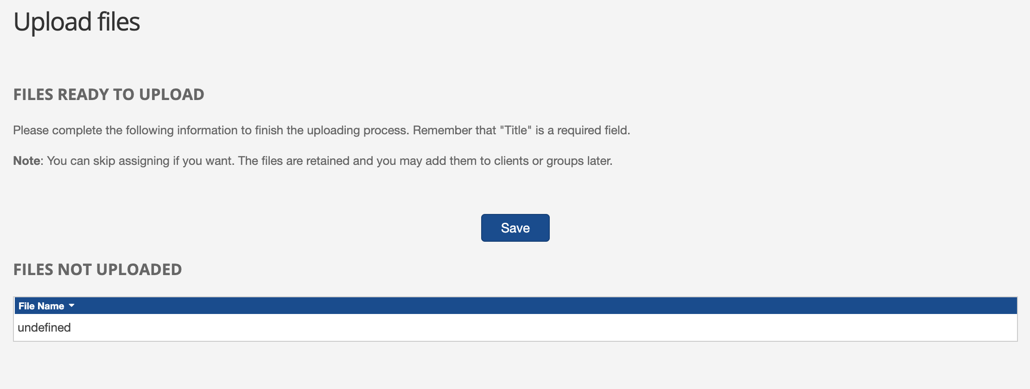Click the FILES READY TO UPLOAD heading
1030x389 pixels.
click(108, 94)
